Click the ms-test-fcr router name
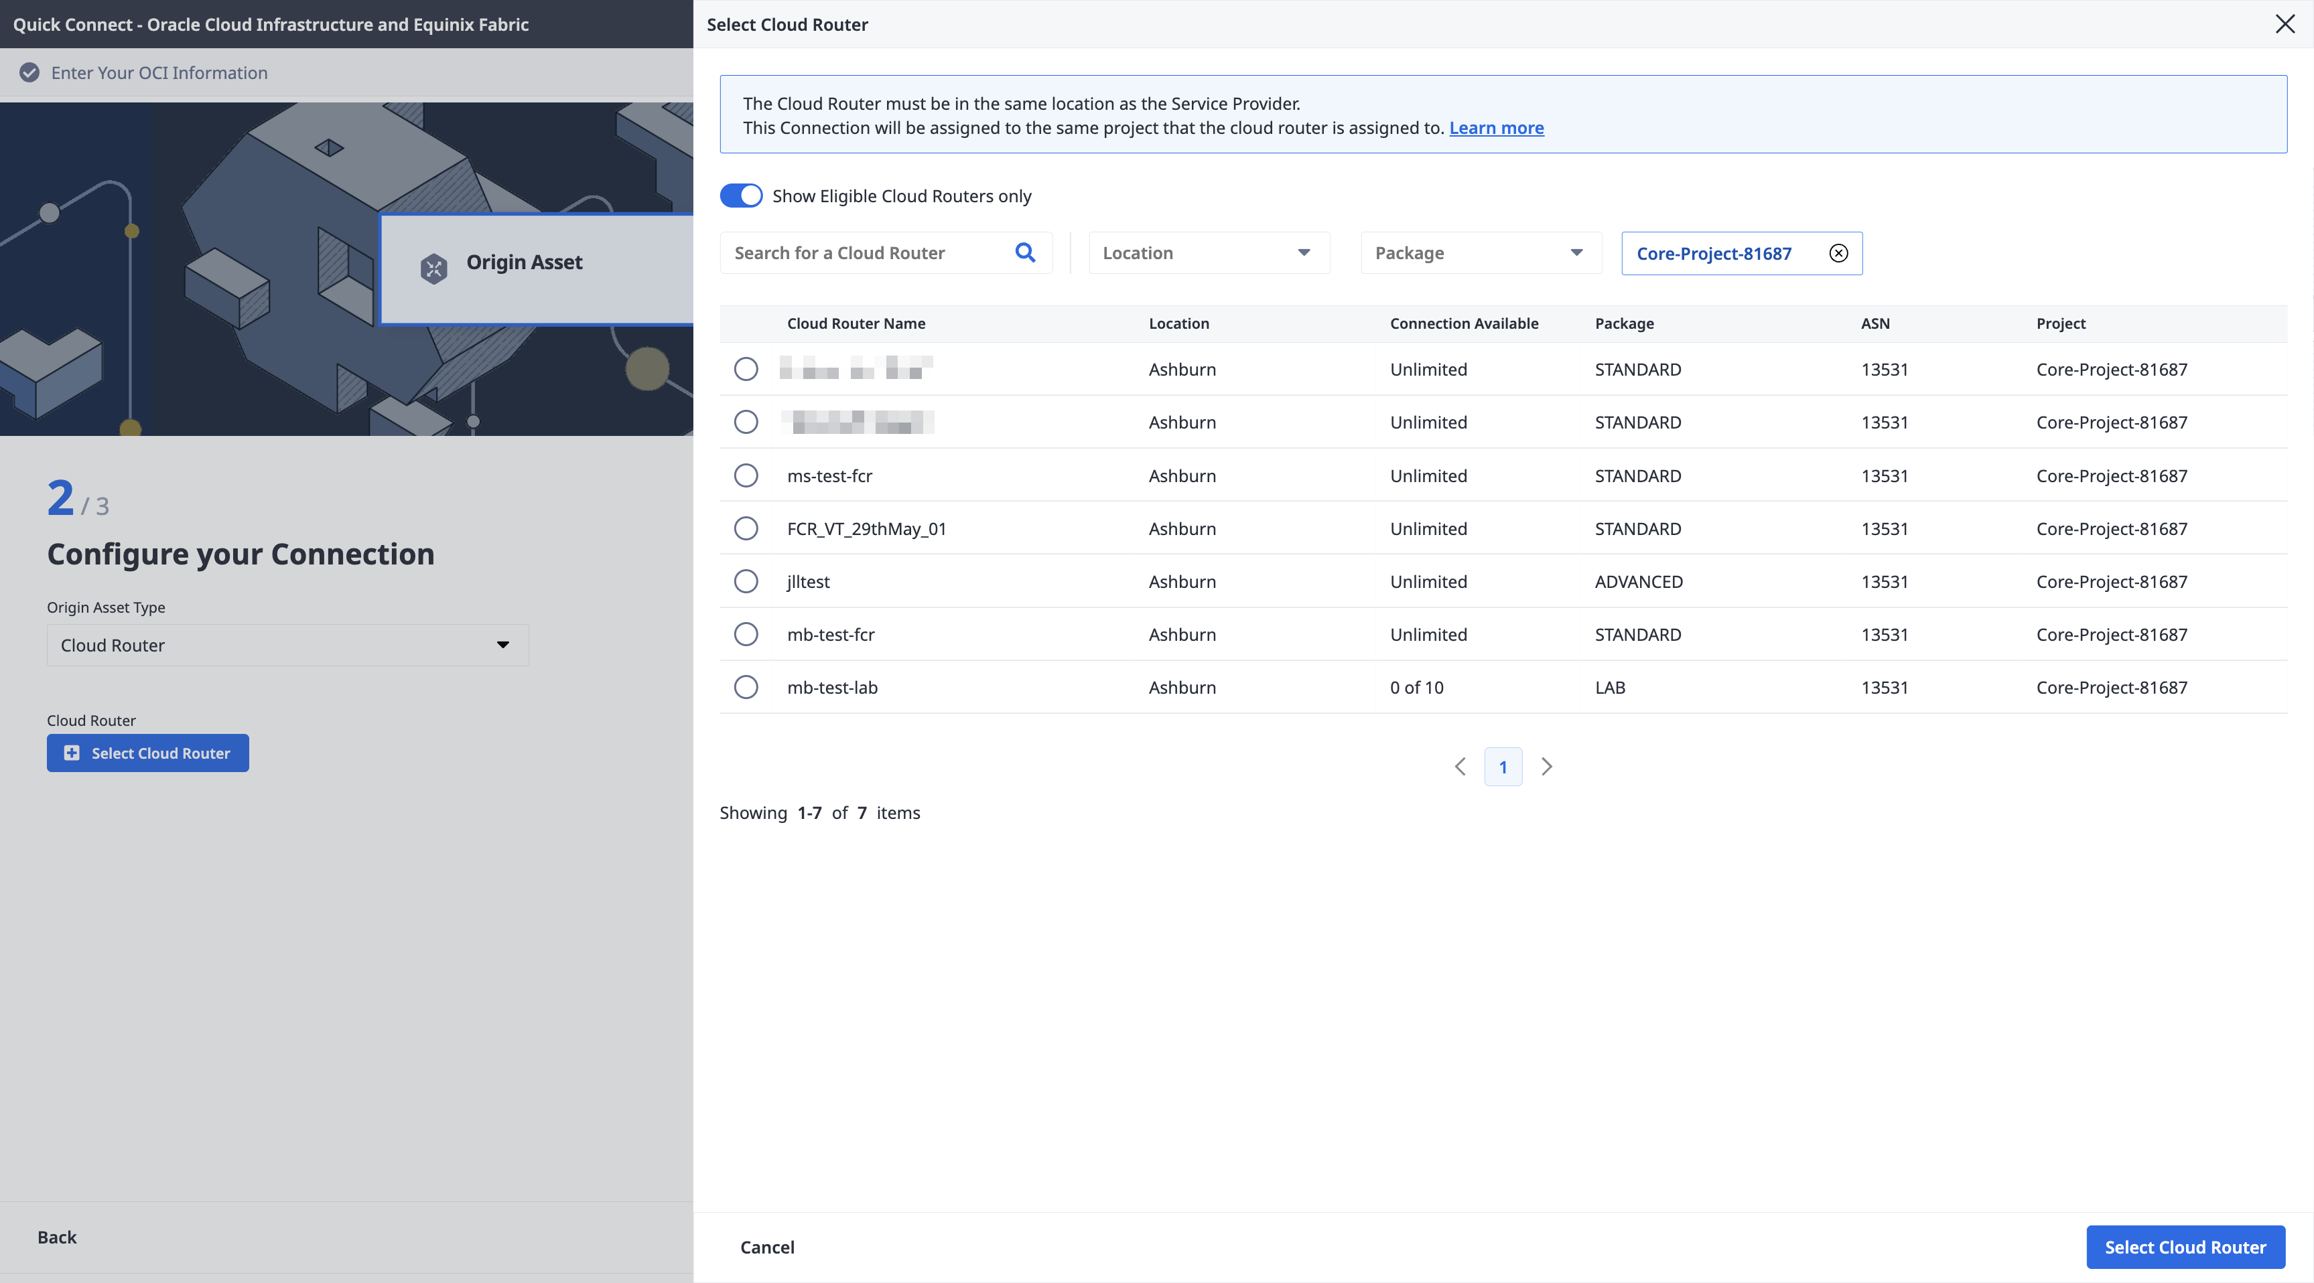This screenshot has width=2314, height=1283. coord(829,476)
